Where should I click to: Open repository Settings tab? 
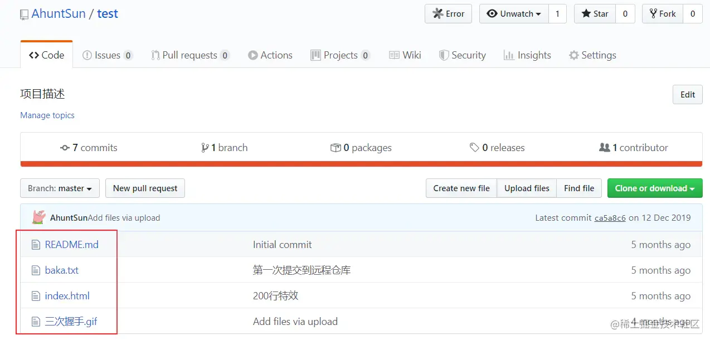(592, 55)
